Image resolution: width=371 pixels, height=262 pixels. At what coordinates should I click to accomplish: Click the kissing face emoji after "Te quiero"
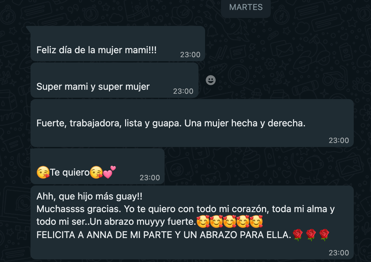click(x=97, y=172)
